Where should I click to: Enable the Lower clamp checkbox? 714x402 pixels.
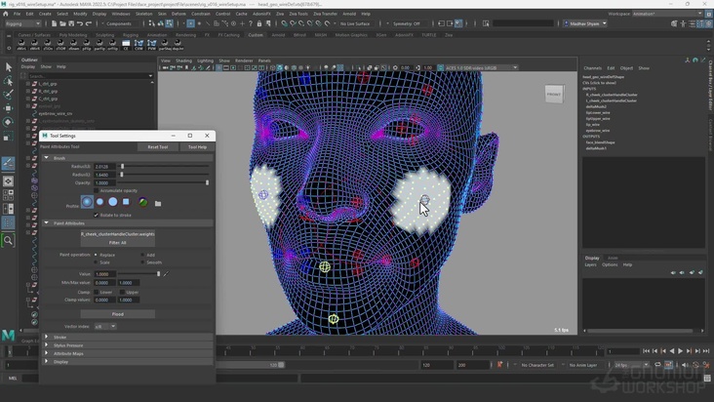click(x=97, y=293)
